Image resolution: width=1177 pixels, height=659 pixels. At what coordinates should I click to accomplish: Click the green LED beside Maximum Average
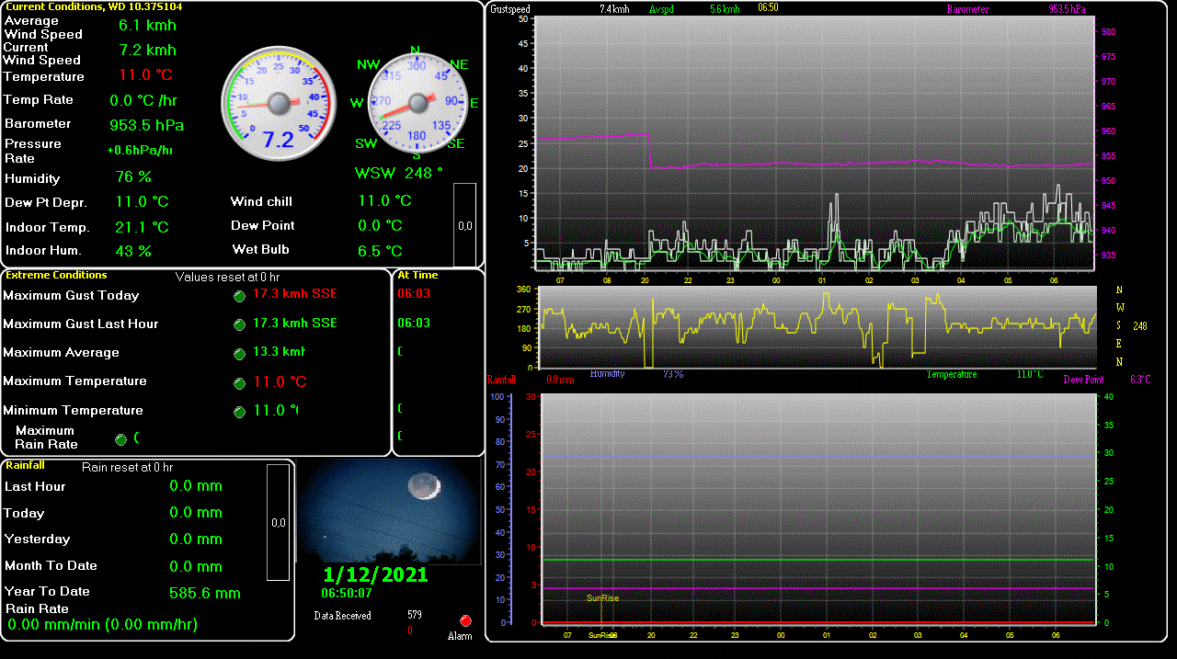(239, 354)
